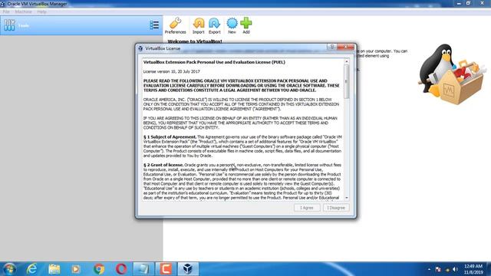This screenshot has height=276, width=491.
Task: Click the I Agree button
Action: click(307, 208)
